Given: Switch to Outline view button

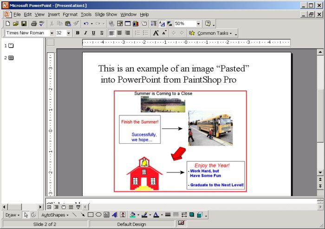Looking at the screenshot, I should [56, 207].
